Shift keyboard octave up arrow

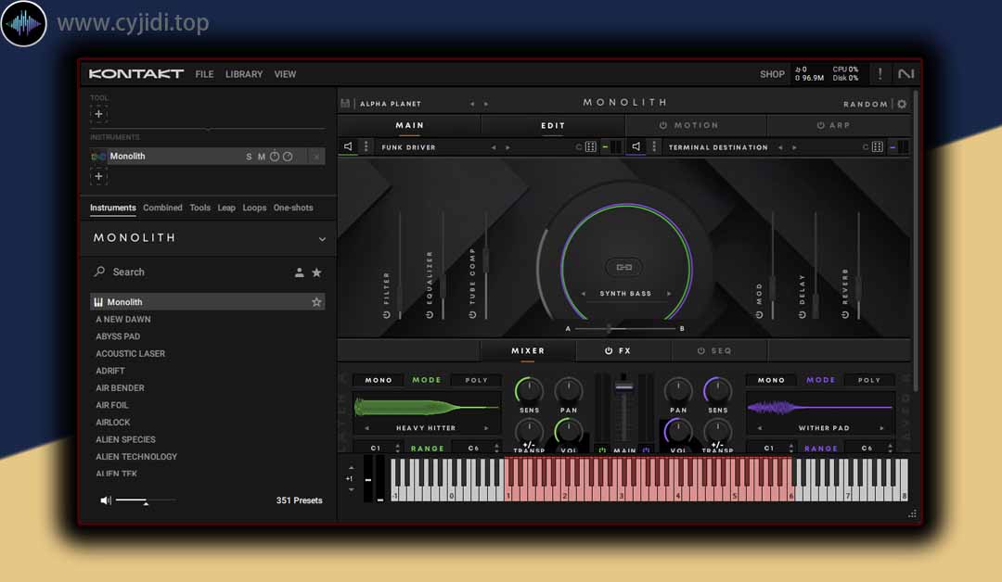351,468
